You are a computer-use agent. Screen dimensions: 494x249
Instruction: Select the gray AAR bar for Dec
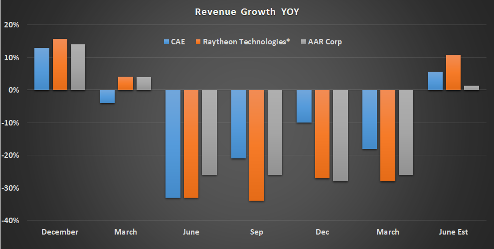(x=340, y=135)
